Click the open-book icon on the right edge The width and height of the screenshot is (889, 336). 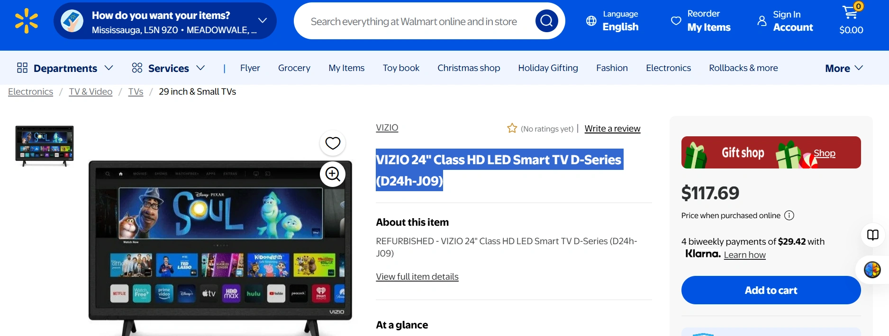[x=872, y=235]
